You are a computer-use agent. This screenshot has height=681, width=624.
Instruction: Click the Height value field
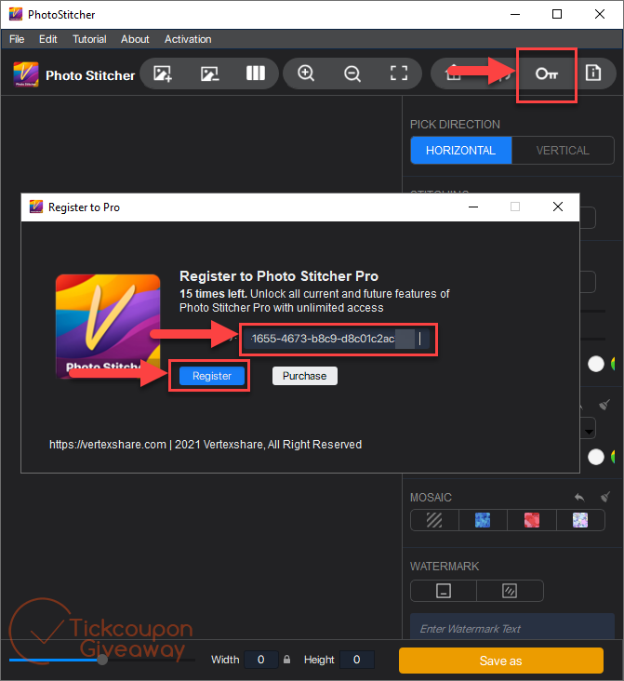pyautogui.click(x=356, y=660)
